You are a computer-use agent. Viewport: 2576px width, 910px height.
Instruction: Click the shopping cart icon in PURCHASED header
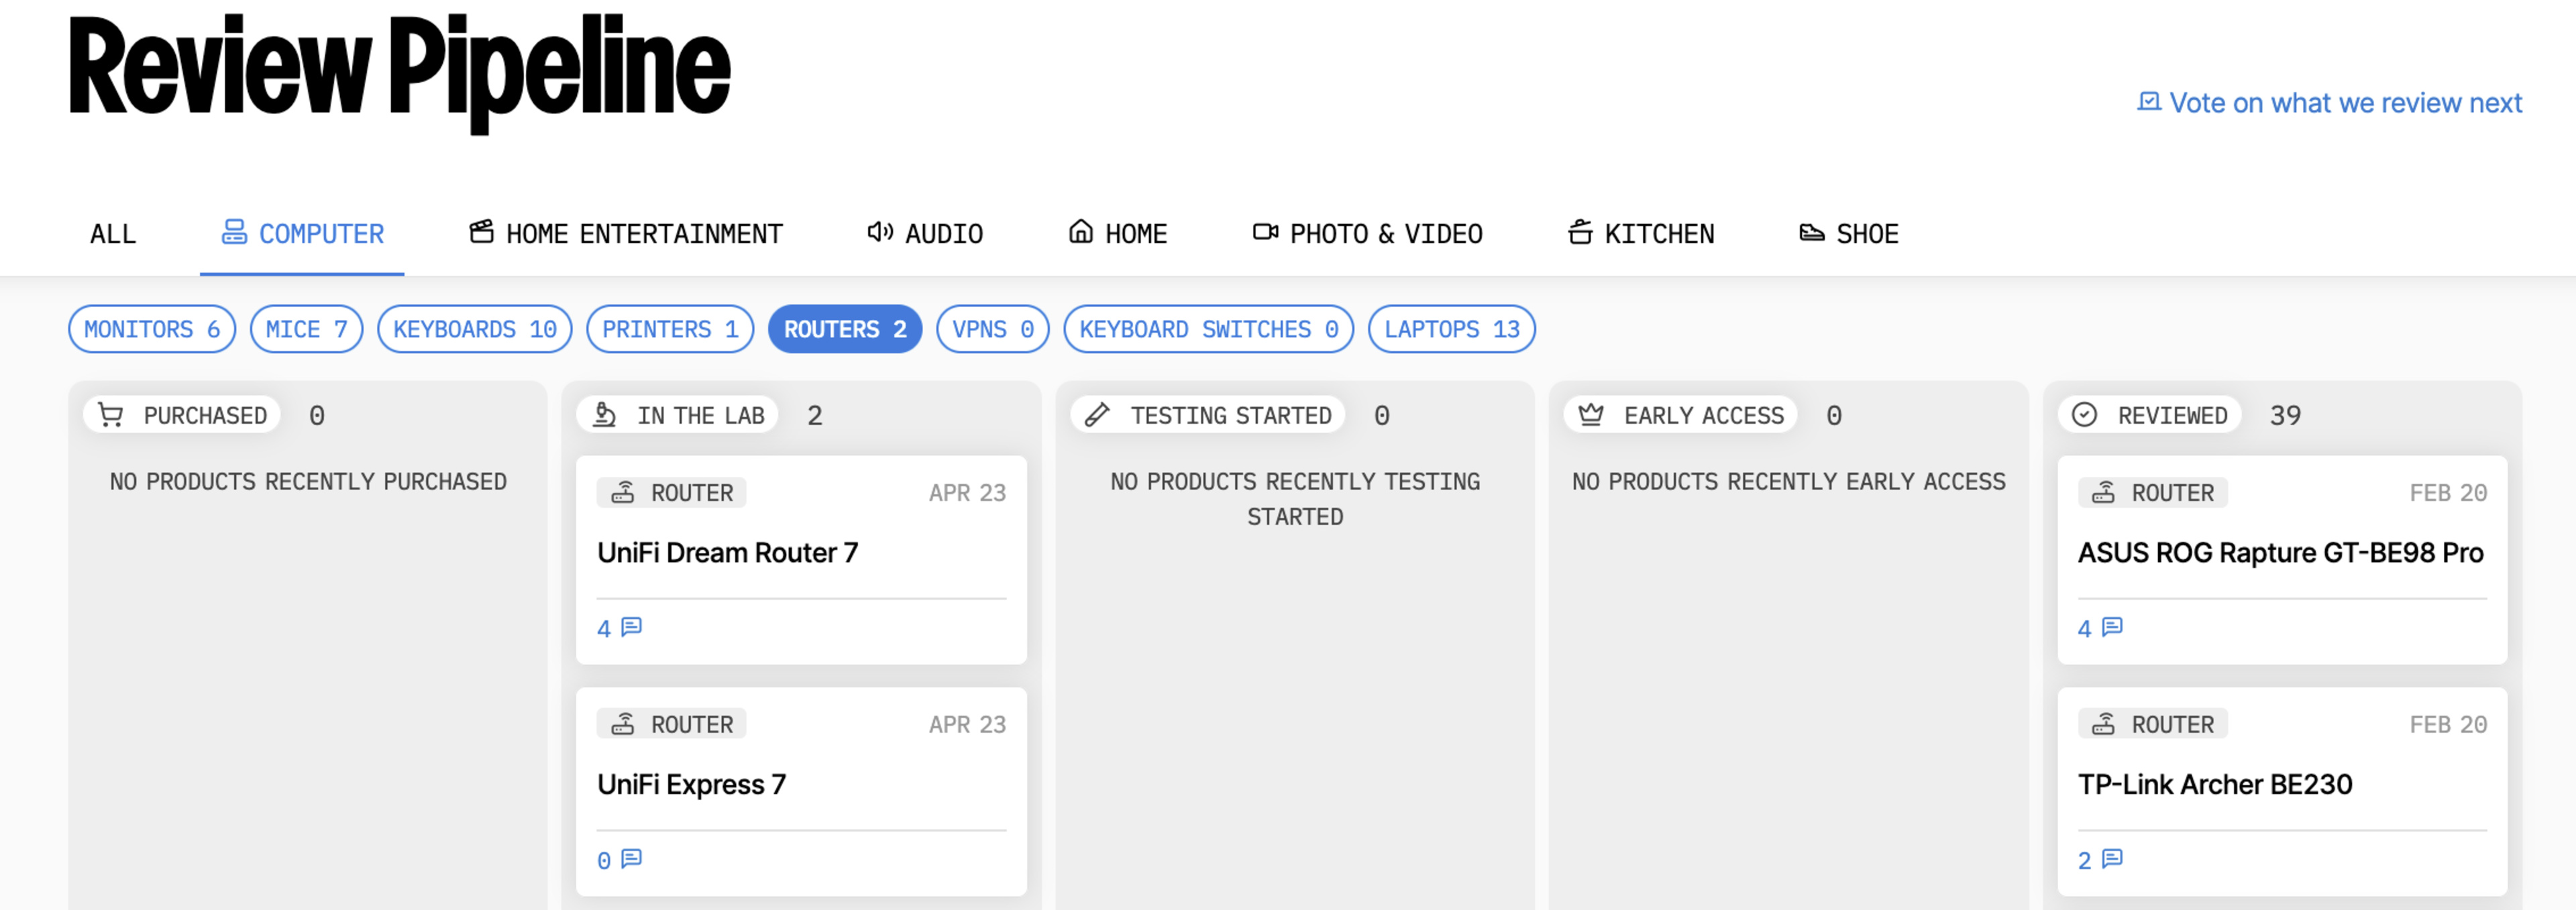tap(111, 414)
